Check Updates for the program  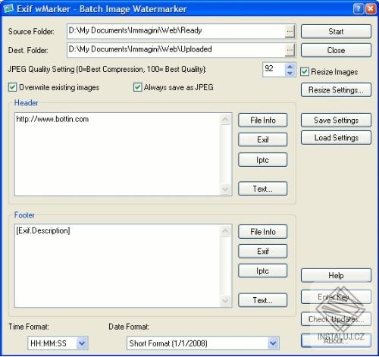336,319
